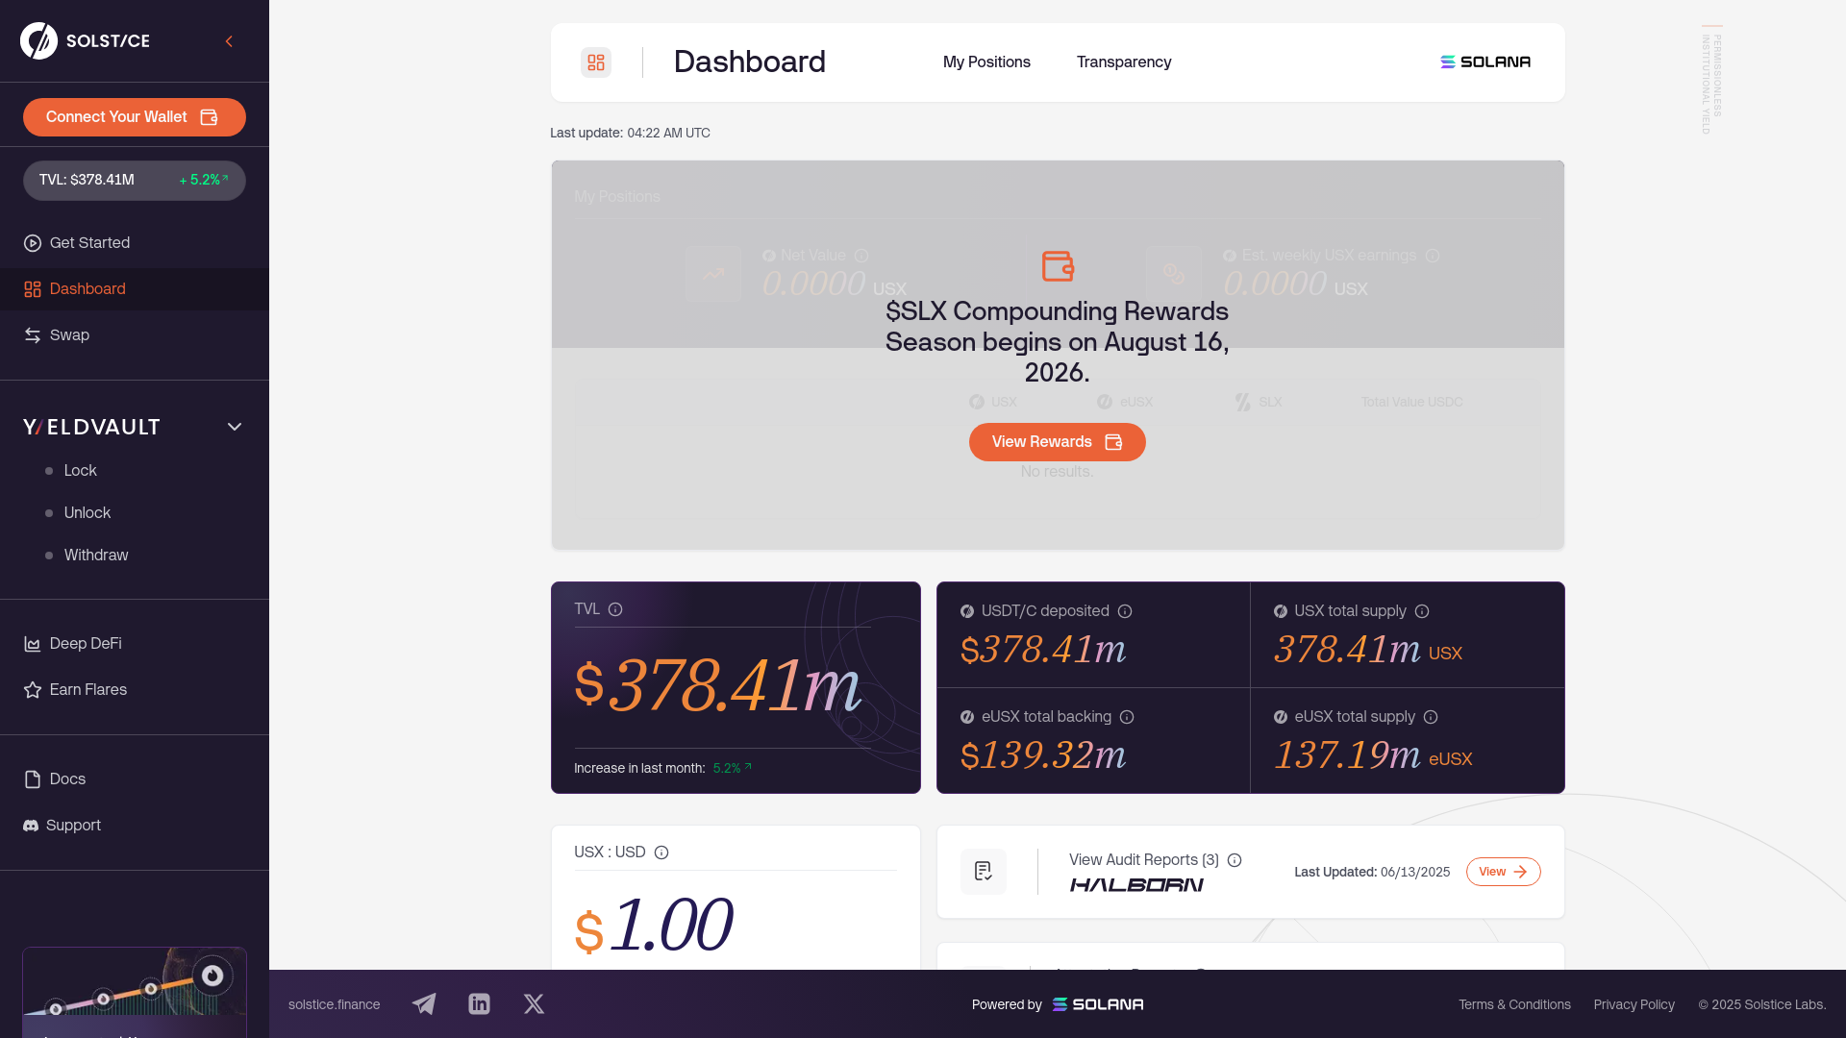1846x1038 pixels.
Task: Open the Withdraw option under YieldVault
Action: click(96, 556)
